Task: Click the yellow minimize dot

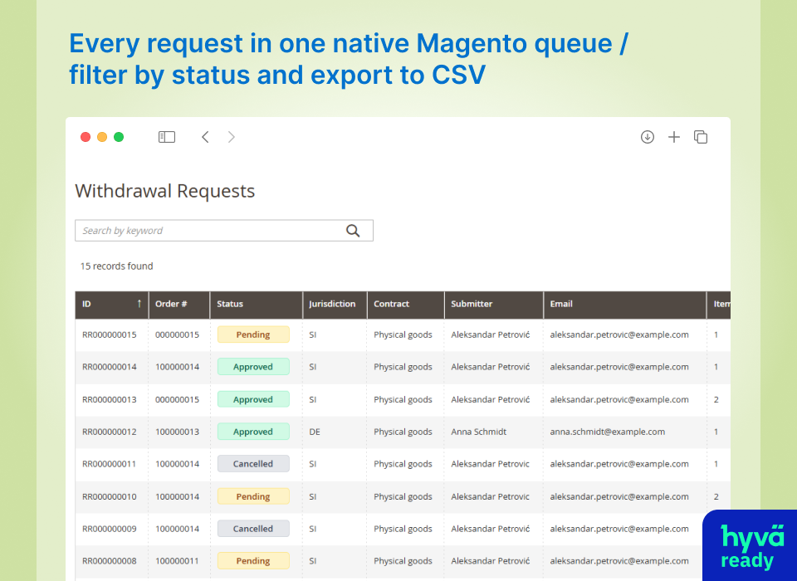Action: 102,137
